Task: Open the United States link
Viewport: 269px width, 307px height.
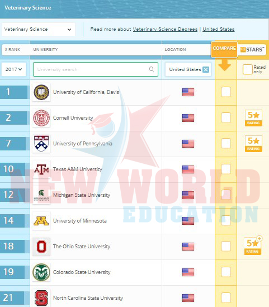Action: 219,30
